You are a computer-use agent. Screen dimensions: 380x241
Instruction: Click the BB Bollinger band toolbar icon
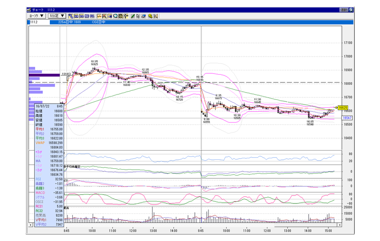[x=82, y=16]
